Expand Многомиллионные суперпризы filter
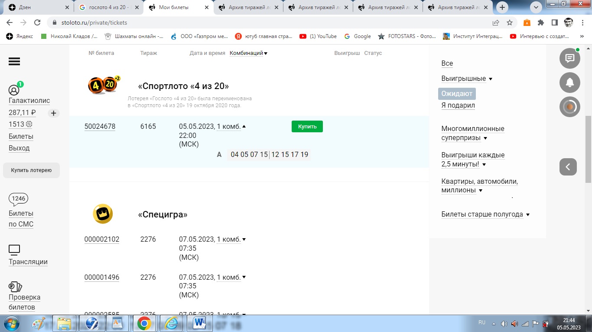 point(473,133)
